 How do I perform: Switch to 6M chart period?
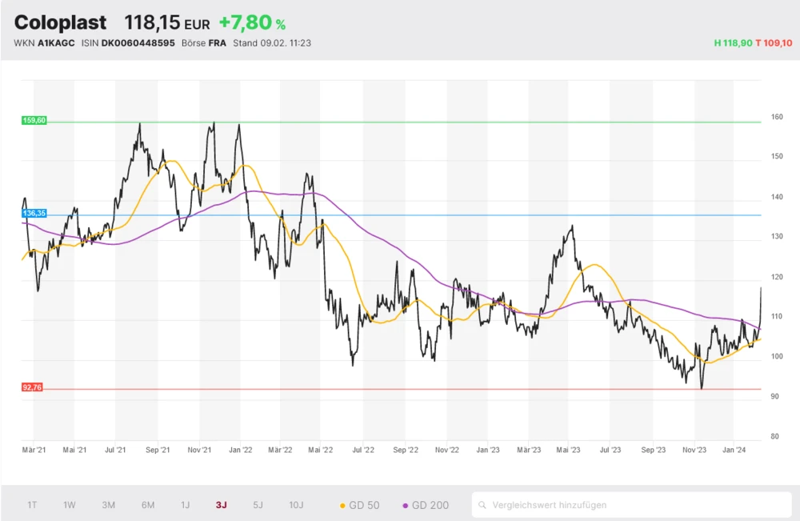[148, 505]
